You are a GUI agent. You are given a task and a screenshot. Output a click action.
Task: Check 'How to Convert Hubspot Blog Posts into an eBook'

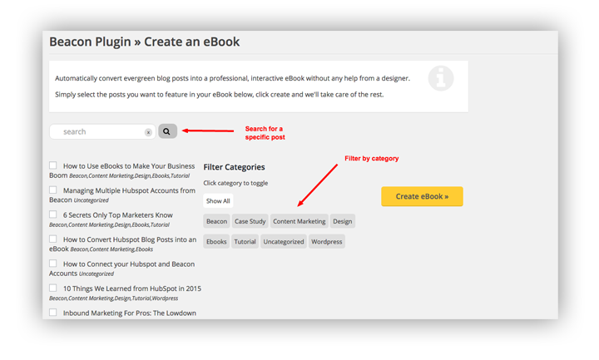click(52, 239)
